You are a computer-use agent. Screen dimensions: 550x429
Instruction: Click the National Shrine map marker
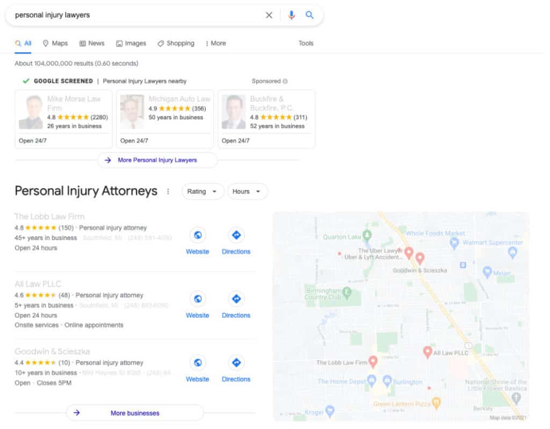(x=516, y=398)
